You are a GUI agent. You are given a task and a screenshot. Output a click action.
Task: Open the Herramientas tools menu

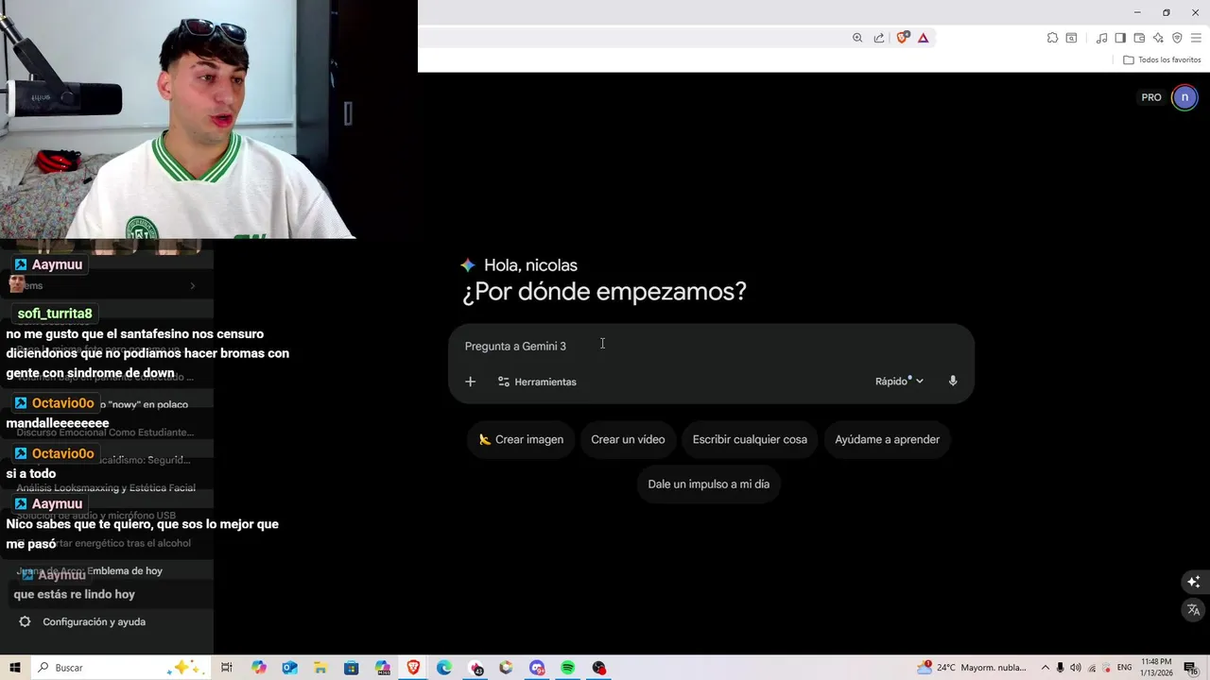[537, 382]
